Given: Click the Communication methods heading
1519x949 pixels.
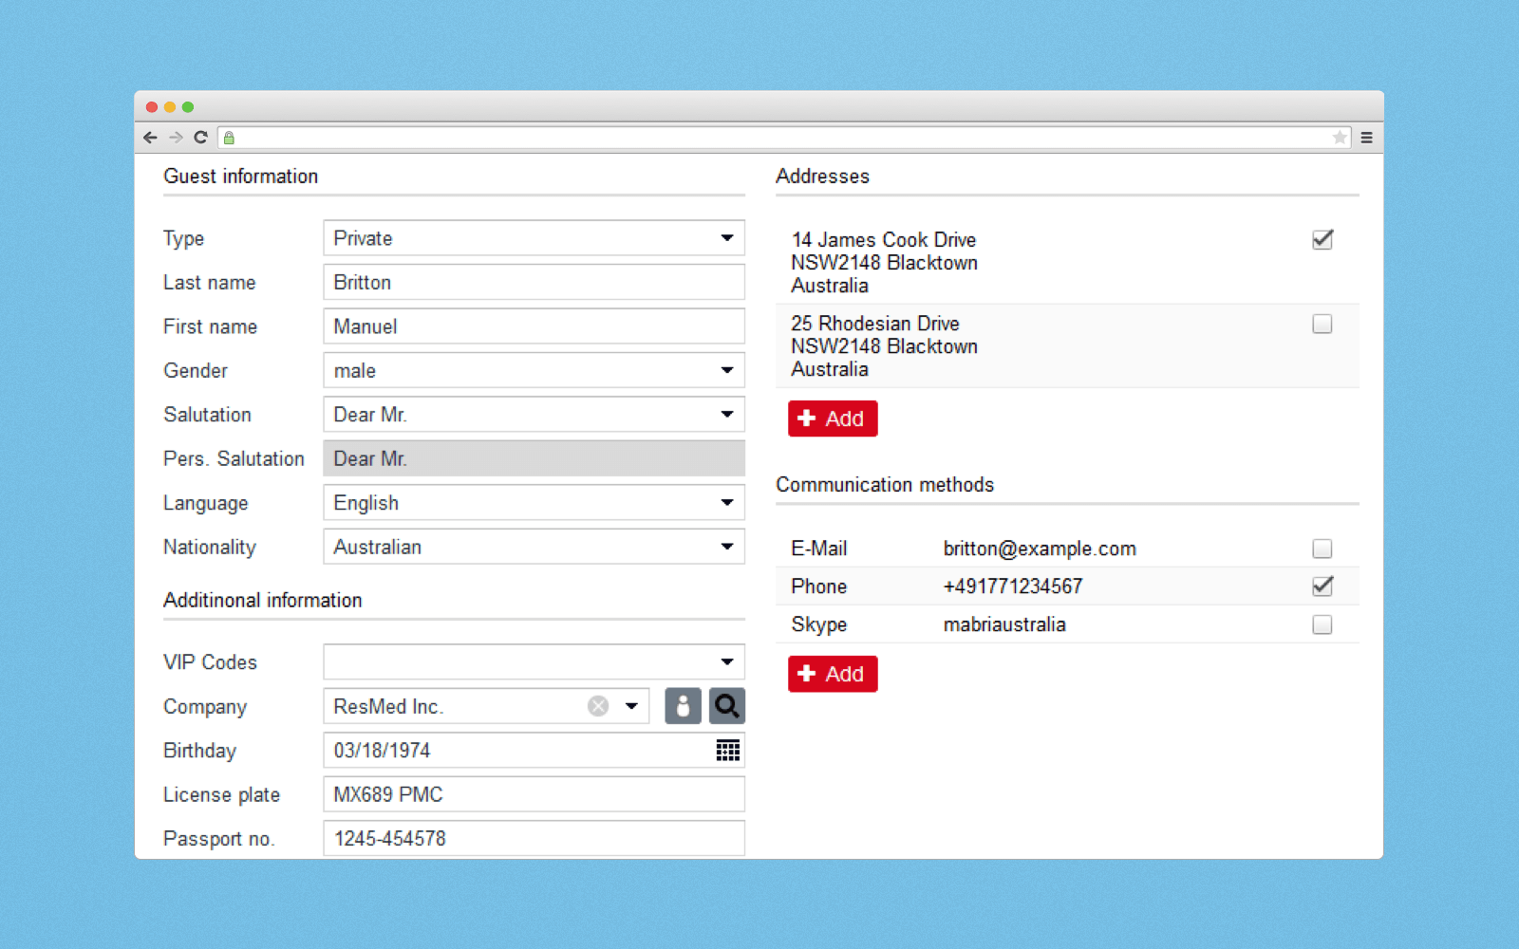Looking at the screenshot, I should [885, 485].
